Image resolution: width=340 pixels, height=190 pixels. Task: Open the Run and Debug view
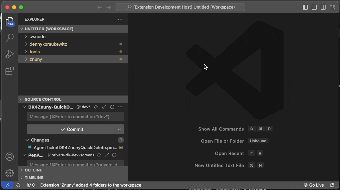[x=10, y=54]
